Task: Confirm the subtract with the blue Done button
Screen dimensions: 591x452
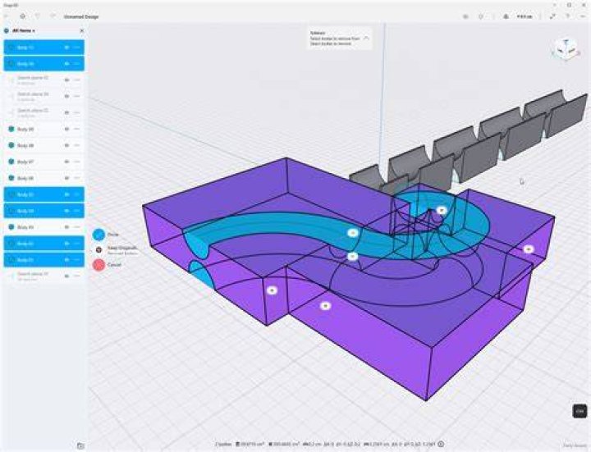Action: click(x=99, y=235)
